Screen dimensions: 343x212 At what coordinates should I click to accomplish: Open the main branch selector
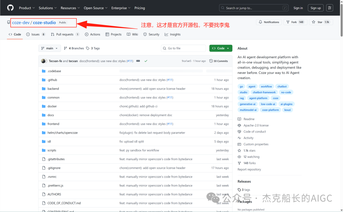point(50,48)
